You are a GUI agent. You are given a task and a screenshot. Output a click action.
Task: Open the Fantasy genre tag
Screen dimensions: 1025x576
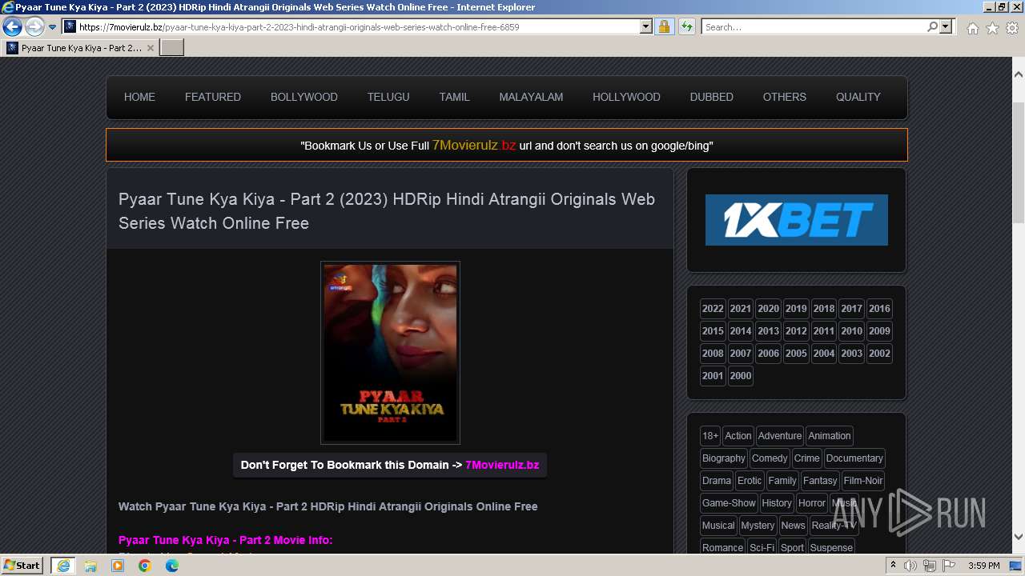point(820,481)
